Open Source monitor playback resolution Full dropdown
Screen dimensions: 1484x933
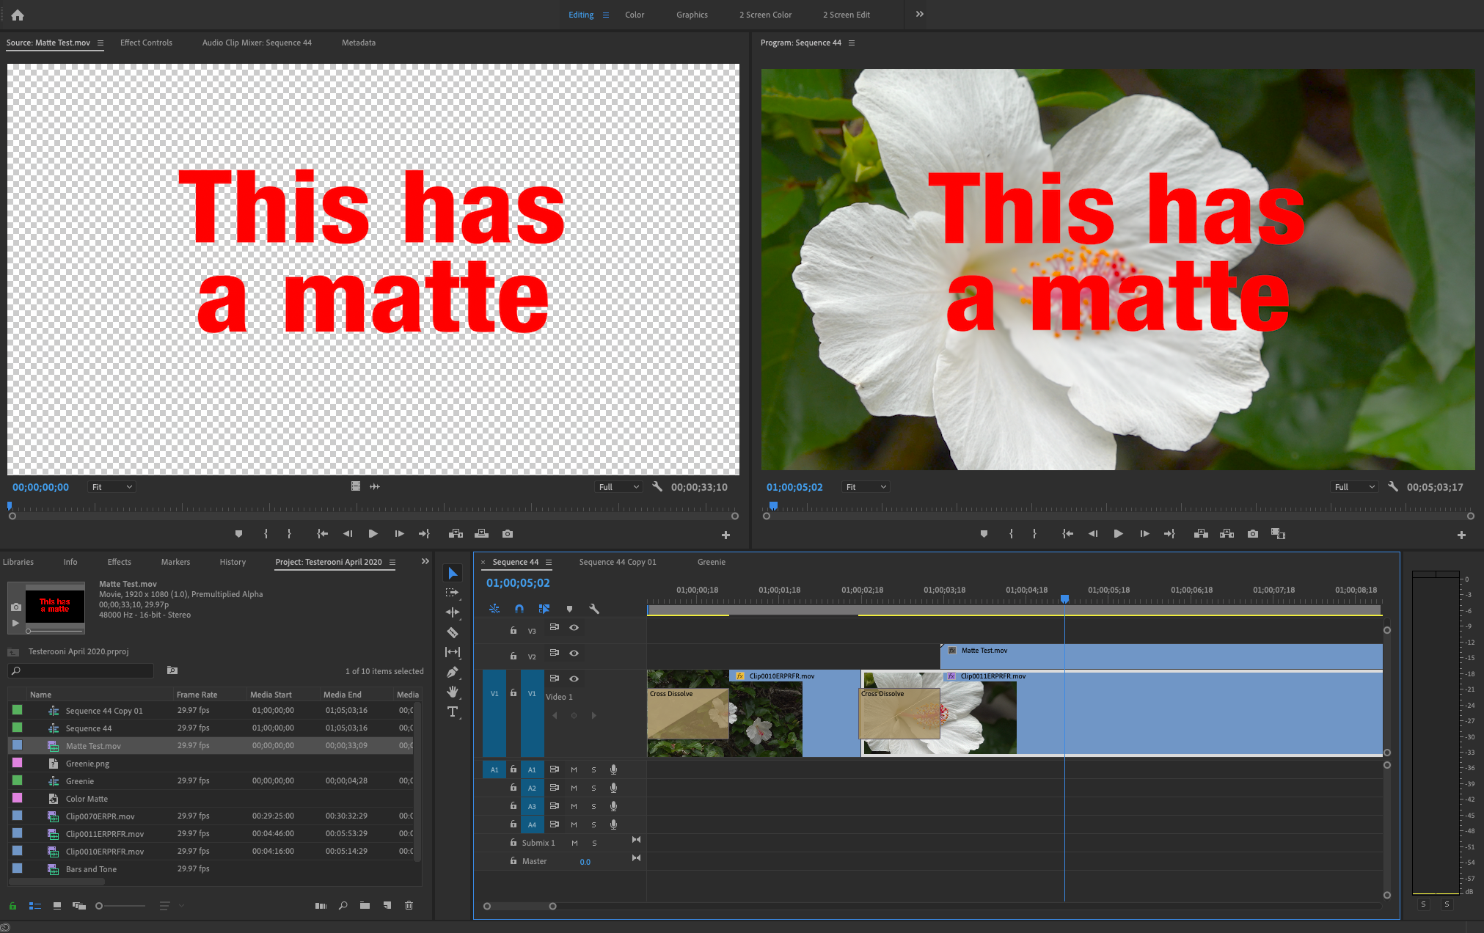pyautogui.click(x=619, y=487)
